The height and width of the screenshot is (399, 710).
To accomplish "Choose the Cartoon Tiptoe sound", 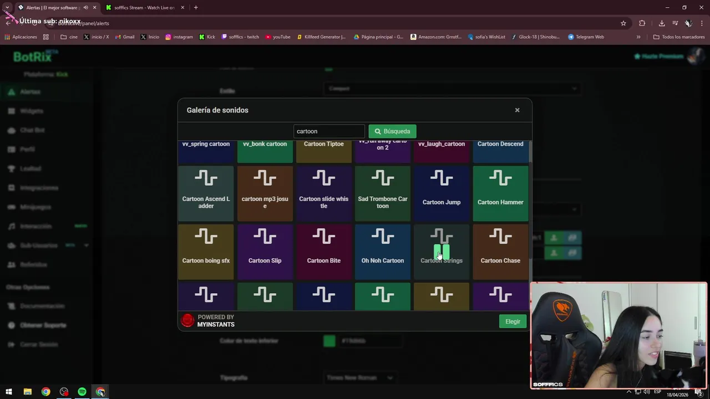I will pos(323,151).
